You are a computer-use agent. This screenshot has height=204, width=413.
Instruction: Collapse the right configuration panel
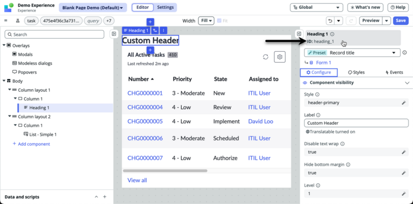click(299, 34)
